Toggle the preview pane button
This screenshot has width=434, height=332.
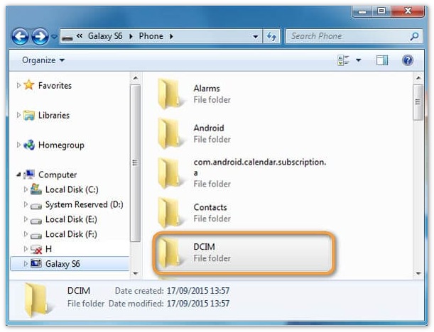(382, 60)
